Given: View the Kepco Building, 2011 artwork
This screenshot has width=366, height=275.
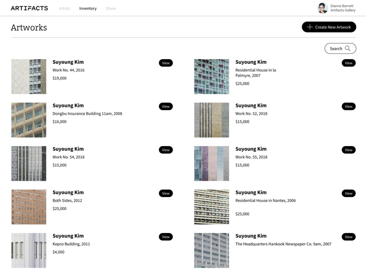Looking at the screenshot, I should pos(166,237).
